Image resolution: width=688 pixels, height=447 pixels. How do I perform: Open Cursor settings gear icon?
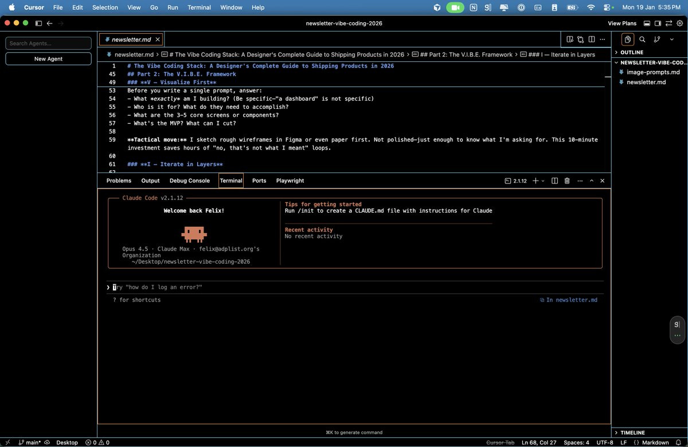679,23
